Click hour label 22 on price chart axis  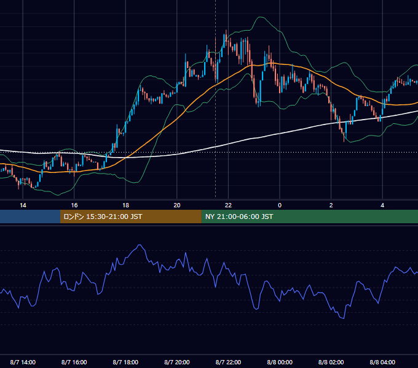228,205
